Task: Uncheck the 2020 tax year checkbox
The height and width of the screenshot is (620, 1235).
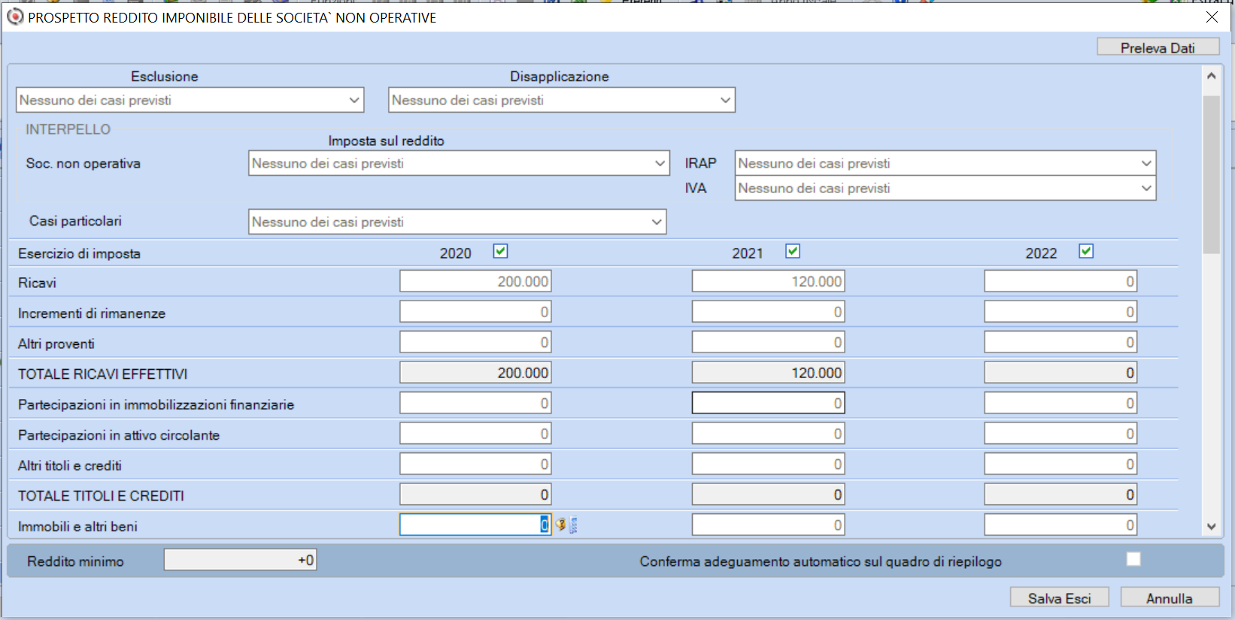Action: [x=500, y=251]
